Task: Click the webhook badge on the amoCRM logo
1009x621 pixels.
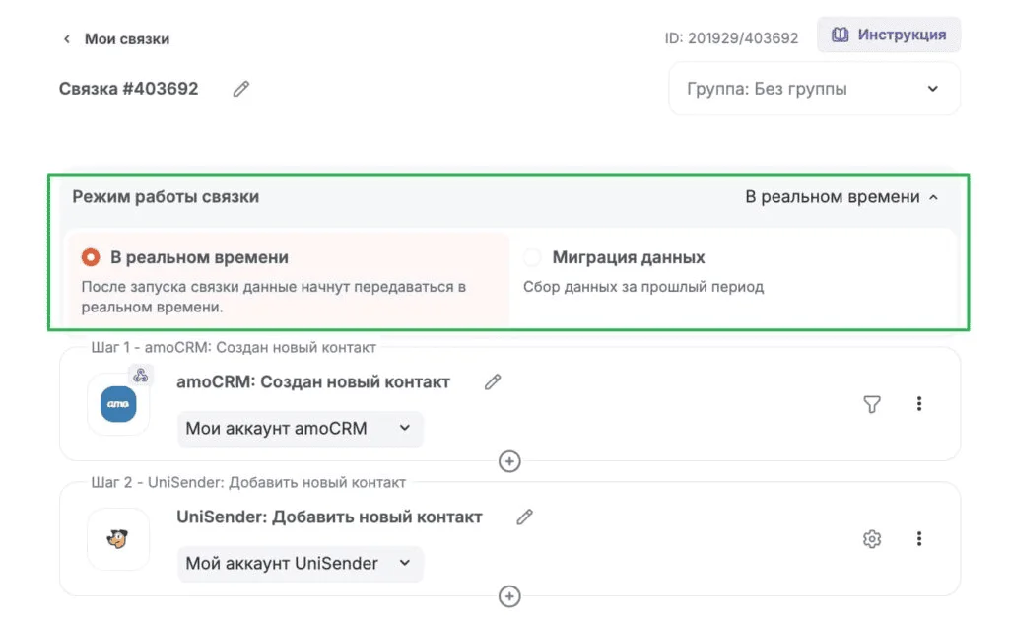Action: (x=141, y=375)
